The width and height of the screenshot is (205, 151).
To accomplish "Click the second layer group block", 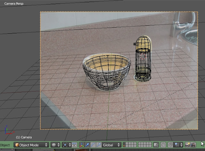I will click(x=144, y=145).
